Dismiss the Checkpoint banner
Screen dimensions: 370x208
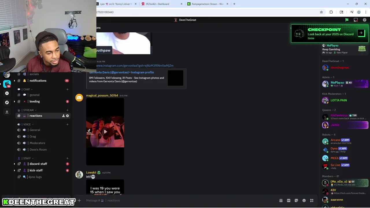(311, 38)
